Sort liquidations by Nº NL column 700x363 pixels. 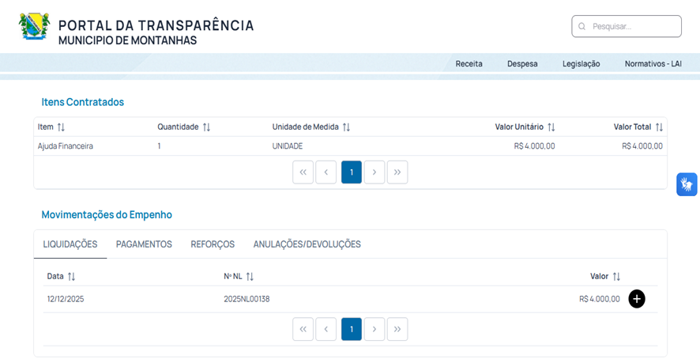pyautogui.click(x=250, y=277)
